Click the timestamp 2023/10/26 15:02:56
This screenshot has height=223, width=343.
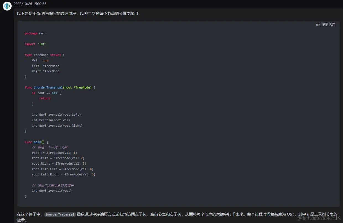30,4
